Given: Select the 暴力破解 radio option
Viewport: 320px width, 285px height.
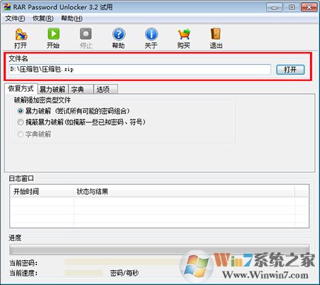Looking at the screenshot, I should click(x=21, y=111).
